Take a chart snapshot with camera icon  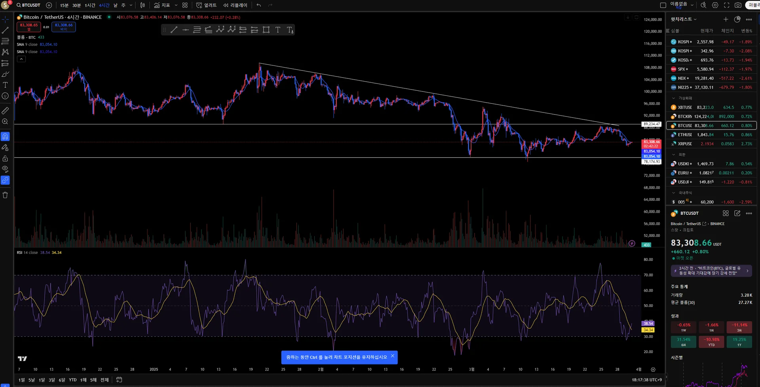click(738, 5)
